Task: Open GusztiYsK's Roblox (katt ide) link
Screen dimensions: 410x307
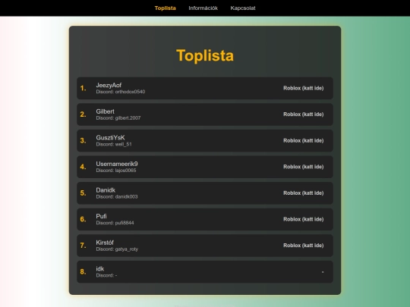Action: pos(303,141)
